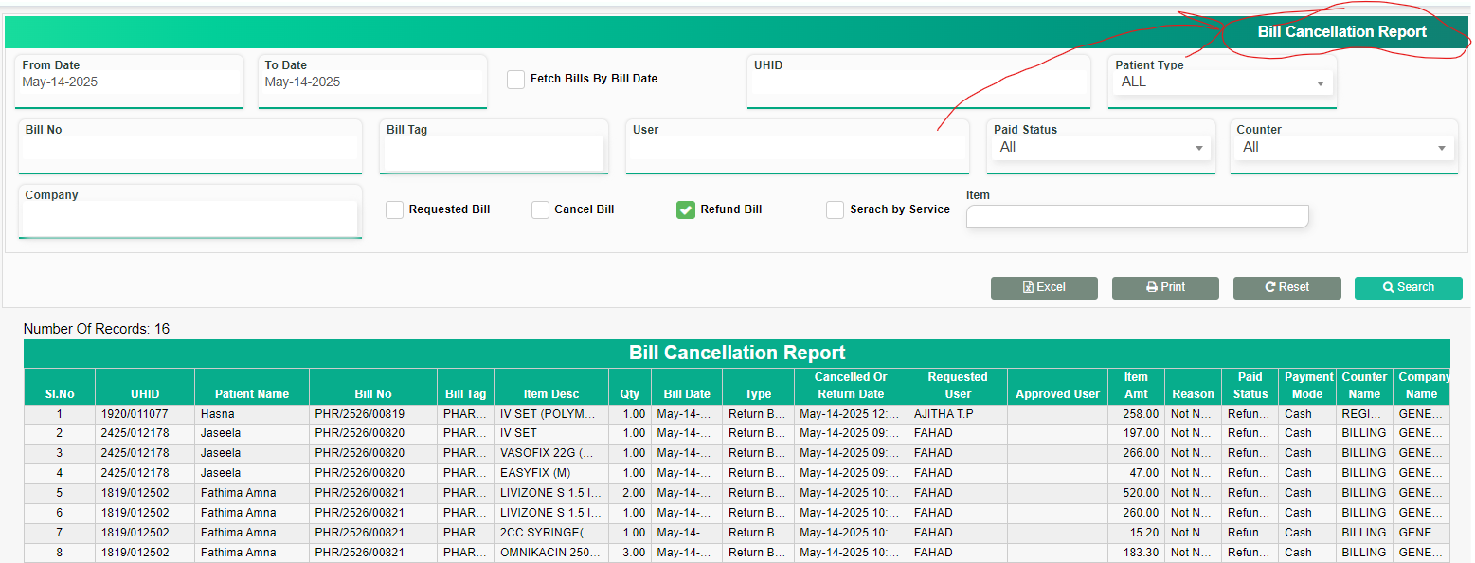Focus the UHID input field
Viewport: 1475px width, 563px height.
pos(918,88)
